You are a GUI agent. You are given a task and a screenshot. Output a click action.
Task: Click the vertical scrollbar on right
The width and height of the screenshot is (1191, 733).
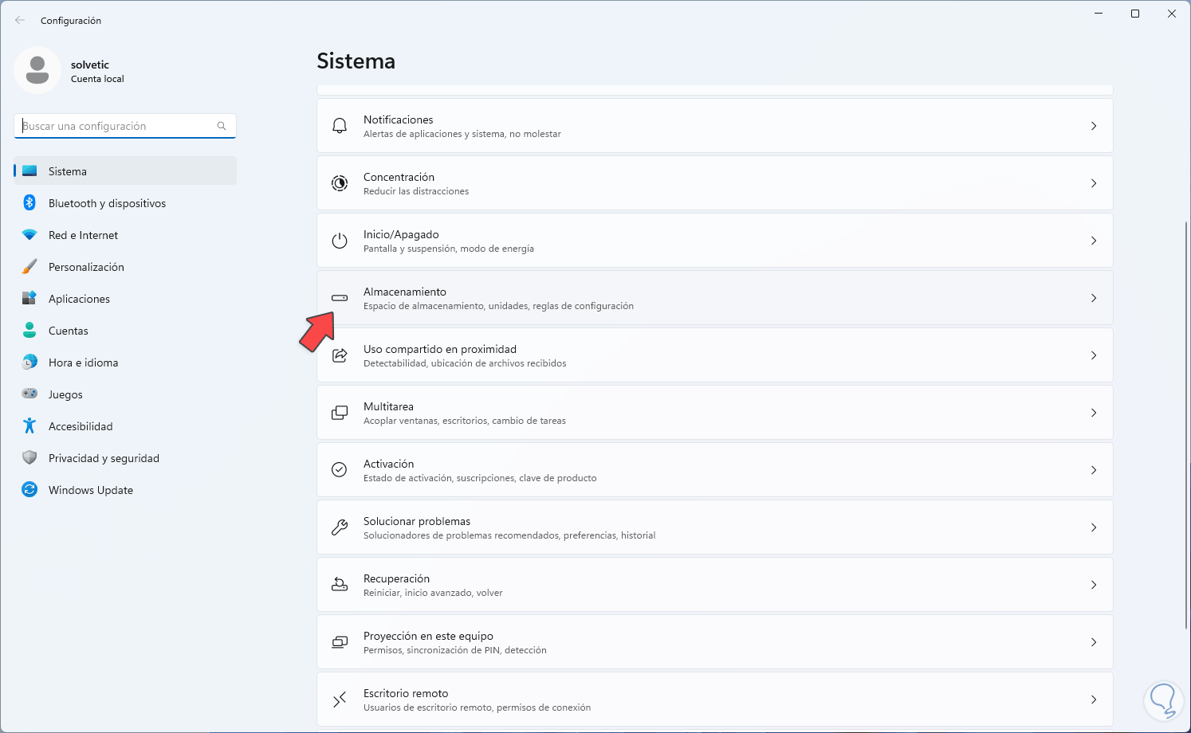point(1186,422)
